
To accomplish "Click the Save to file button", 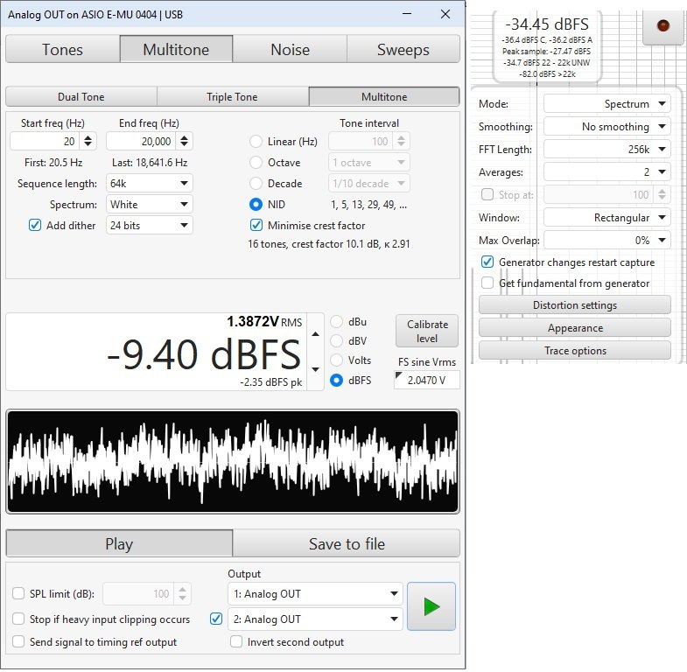I will [x=347, y=543].
